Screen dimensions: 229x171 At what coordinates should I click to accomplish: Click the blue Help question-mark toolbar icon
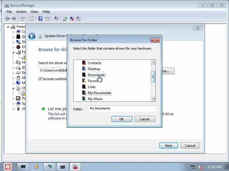point(40,19)
